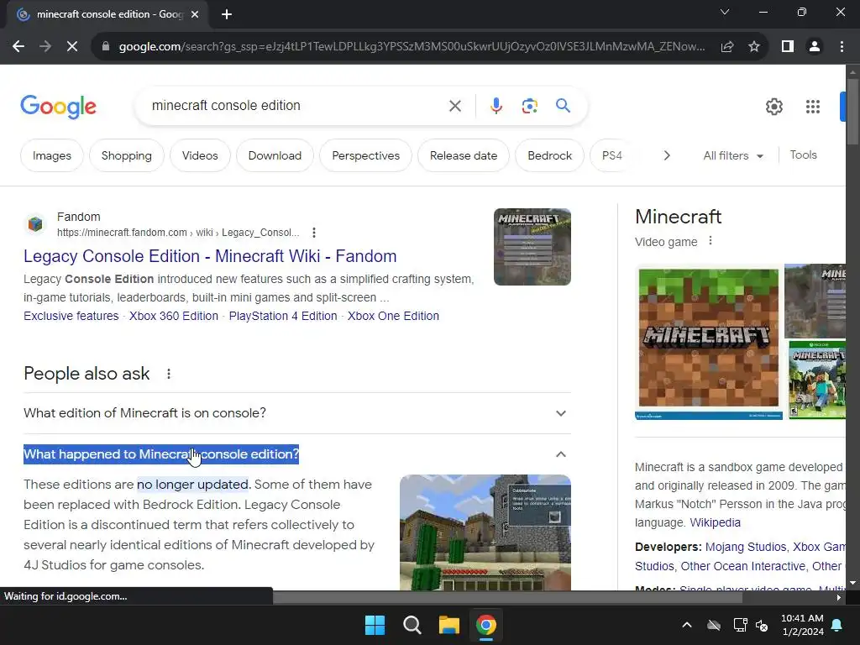Start voice search with the microphone icon
Image resolution: width=860 pixels, height=645 pixels.
[x=496, y=106]
